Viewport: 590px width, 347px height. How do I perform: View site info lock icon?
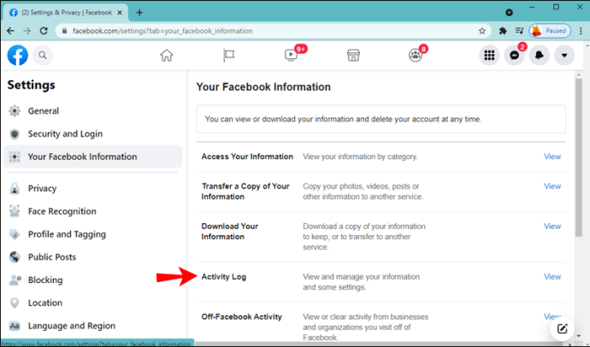coord(64,31)
